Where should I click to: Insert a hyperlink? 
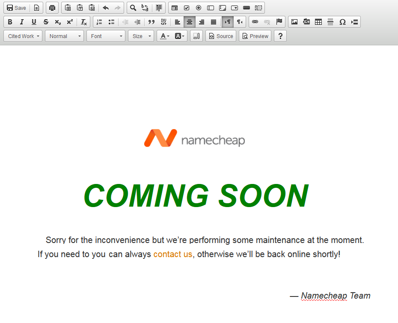[x=255, y=22]
